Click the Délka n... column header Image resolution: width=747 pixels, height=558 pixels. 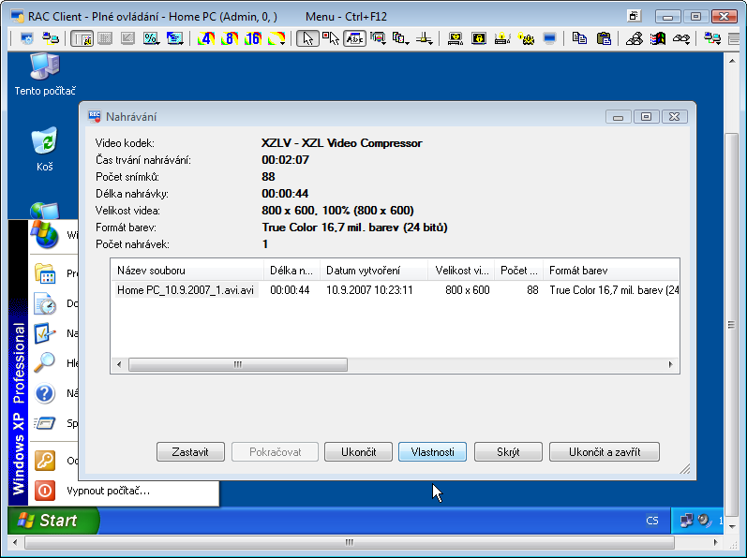point(291,271)
